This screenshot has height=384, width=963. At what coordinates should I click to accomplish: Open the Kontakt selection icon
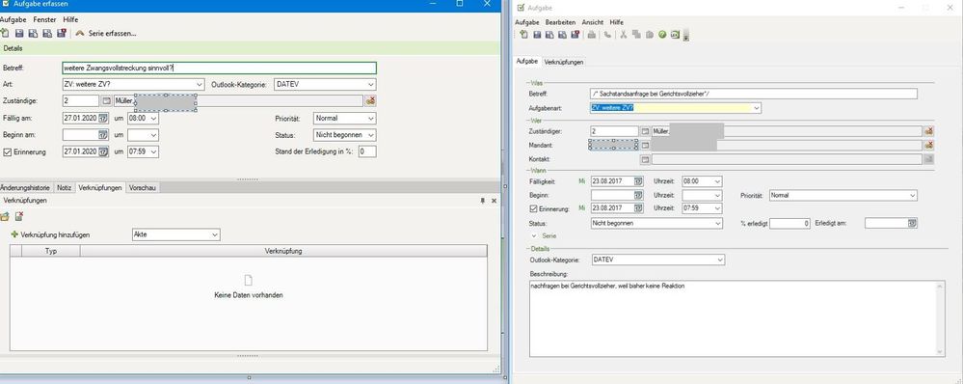[x=645, y=160]
